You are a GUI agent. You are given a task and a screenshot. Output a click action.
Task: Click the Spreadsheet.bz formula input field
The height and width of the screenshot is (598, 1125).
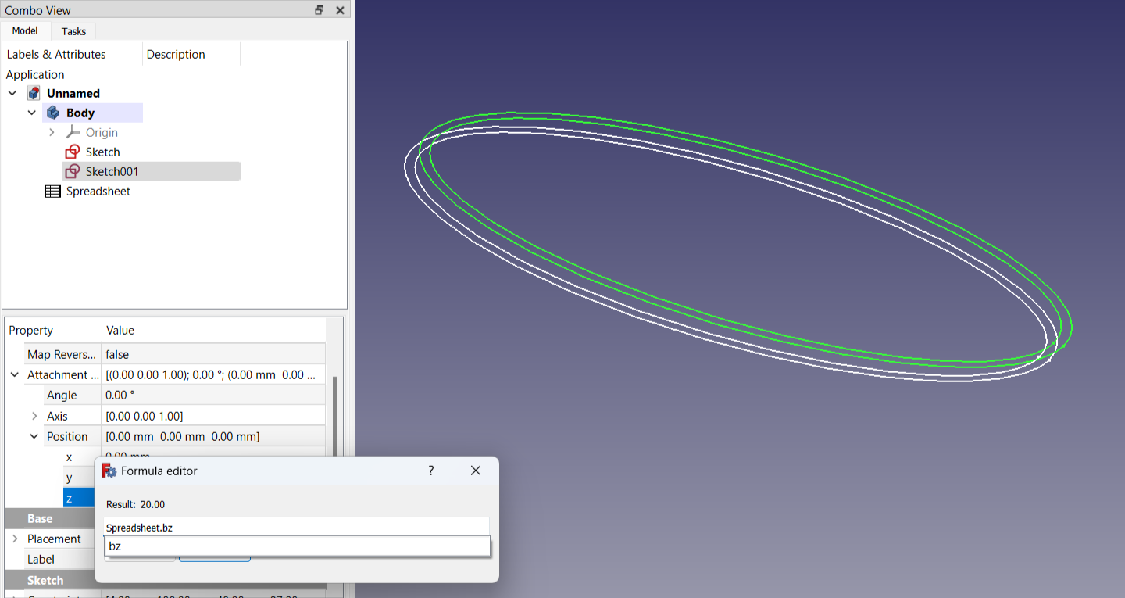pos(297,527)
